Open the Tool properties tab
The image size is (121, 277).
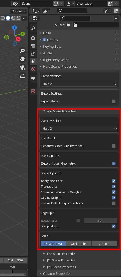click(x=33, y=28)
